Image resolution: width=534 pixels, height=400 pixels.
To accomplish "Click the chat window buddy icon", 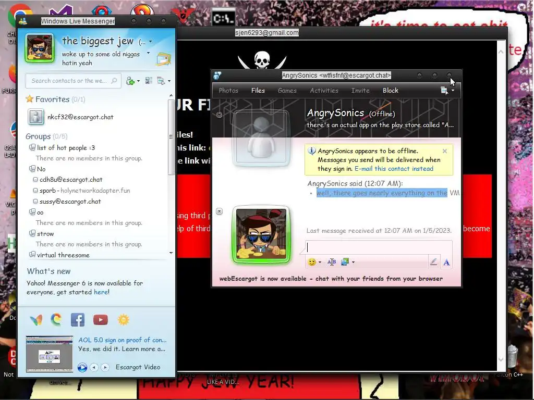I will [217, 76].
